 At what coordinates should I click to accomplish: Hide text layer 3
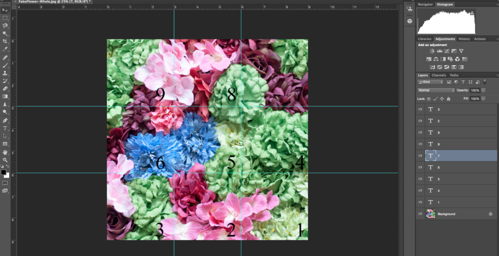[x=420, y=109]
